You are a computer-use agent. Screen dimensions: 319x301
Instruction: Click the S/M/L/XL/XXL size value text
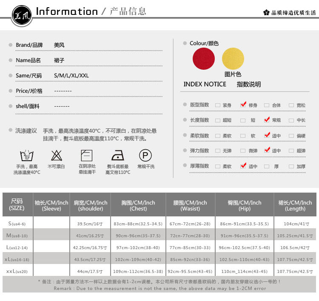click(71, 76)
